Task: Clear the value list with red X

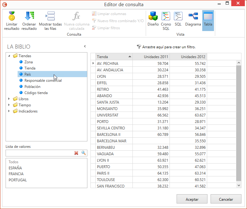Action: [76, 153]
